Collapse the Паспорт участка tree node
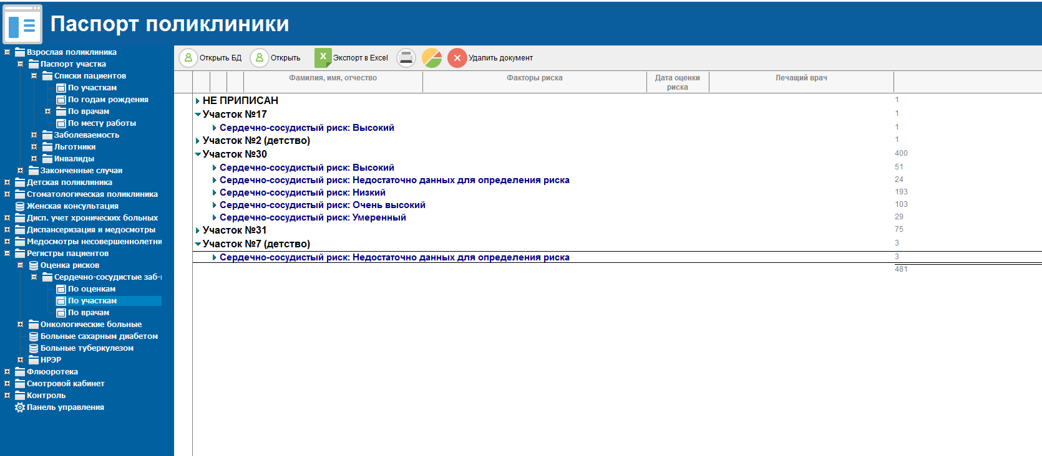Screen dimensions: 1042x456 20,64
